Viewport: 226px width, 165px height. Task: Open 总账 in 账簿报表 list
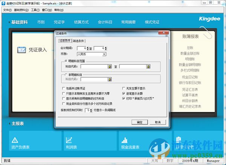pos(190,48)
